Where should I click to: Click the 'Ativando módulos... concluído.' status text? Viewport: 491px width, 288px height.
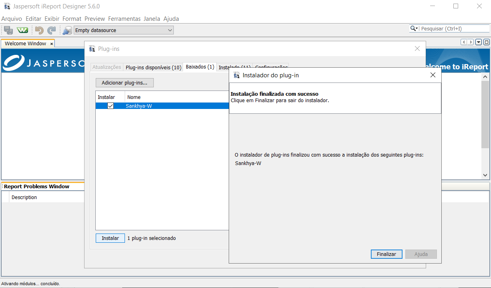pyautogui.click(x=30, y=284)
